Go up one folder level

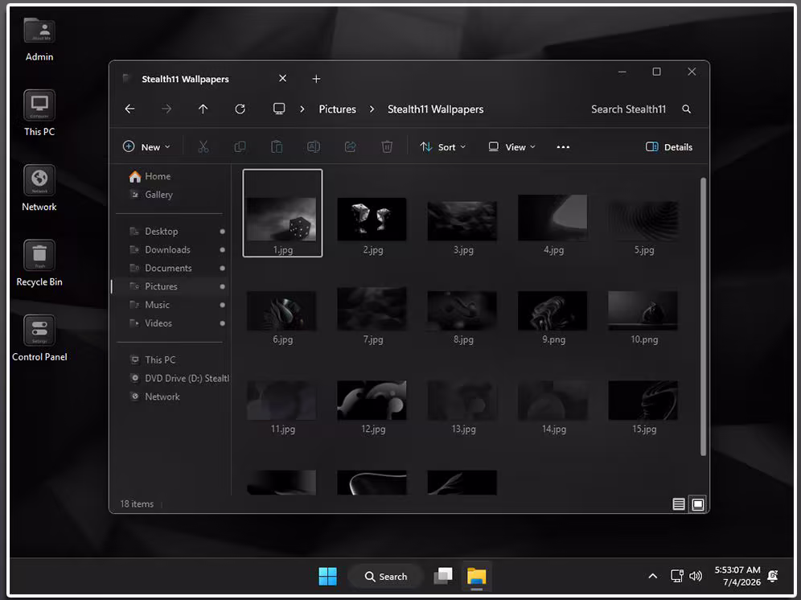(x=203, y=109)
